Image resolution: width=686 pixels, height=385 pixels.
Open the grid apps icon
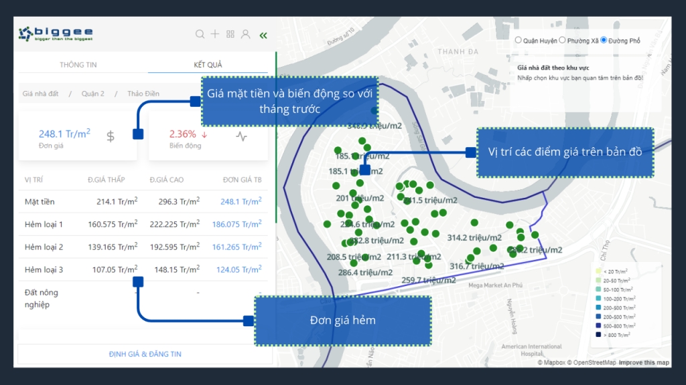tap(230, 34)
